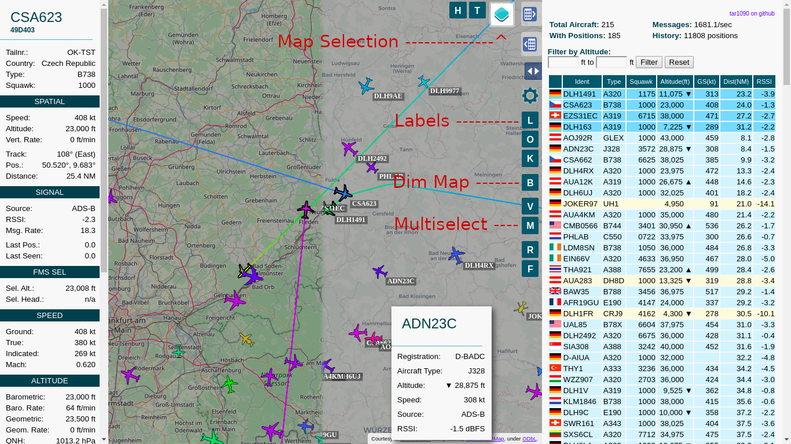Enable Multiselect with the M button

(529, 225)
